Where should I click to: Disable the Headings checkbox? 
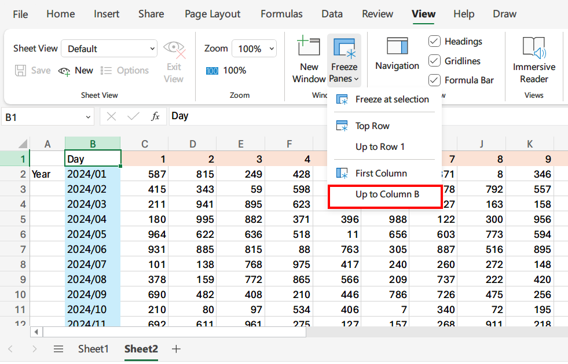pyautogui.click(x=435, y=41)
